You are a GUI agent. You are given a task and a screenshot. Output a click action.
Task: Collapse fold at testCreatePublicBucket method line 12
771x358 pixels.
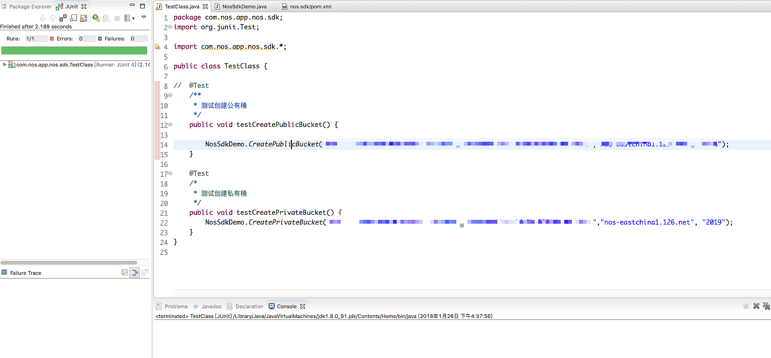[x=170, y=125]
